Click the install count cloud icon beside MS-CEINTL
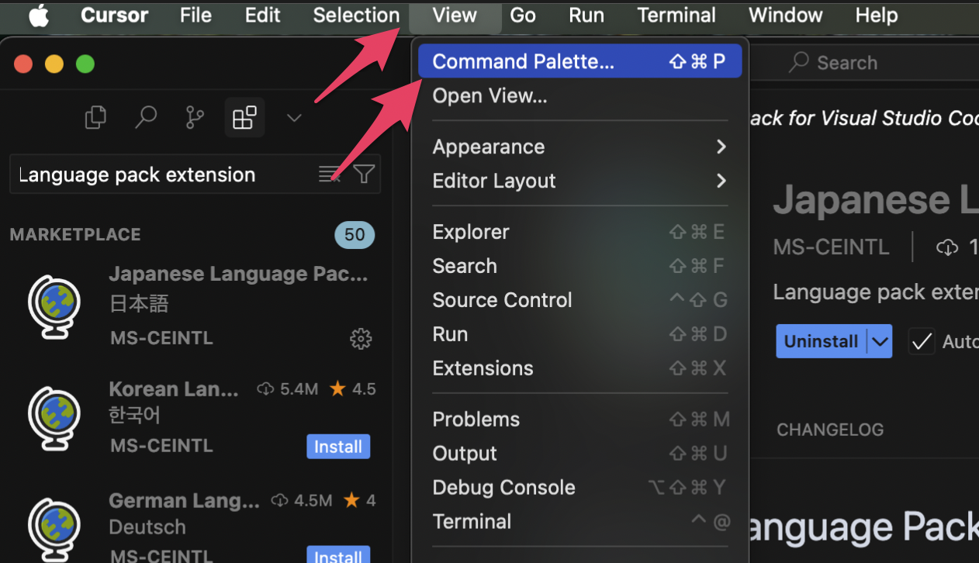Viewport: 979px width, 563px height. 947,248
